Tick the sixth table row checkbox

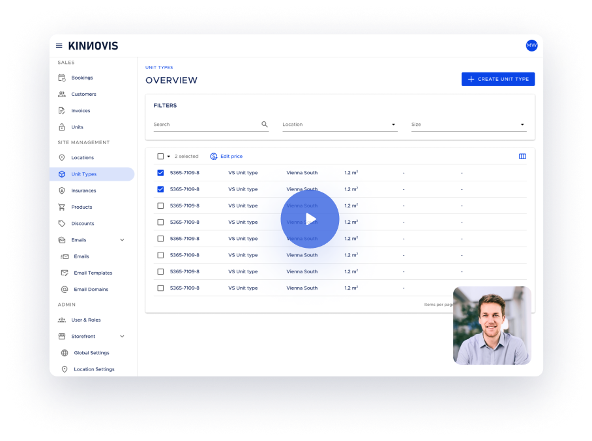click(160, 255)
